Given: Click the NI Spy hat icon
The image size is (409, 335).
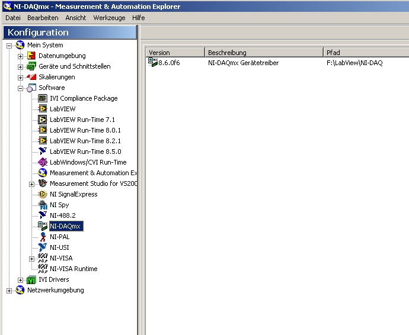Looking at the screenshot, I should [43, 205].
